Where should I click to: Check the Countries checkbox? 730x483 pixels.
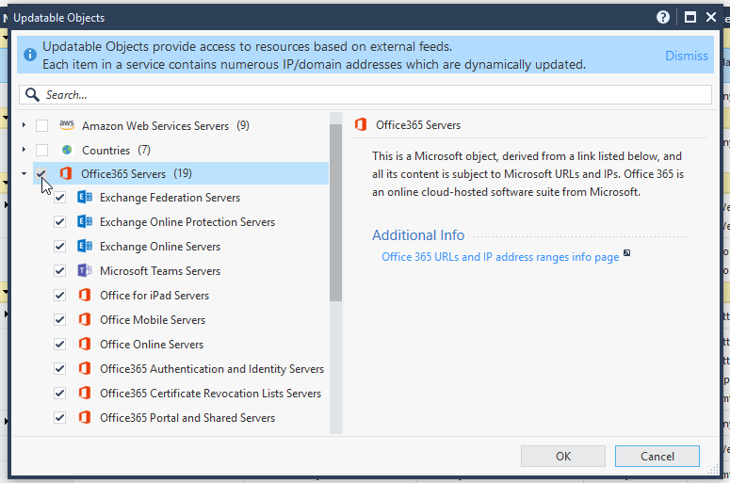click(41, 150)
